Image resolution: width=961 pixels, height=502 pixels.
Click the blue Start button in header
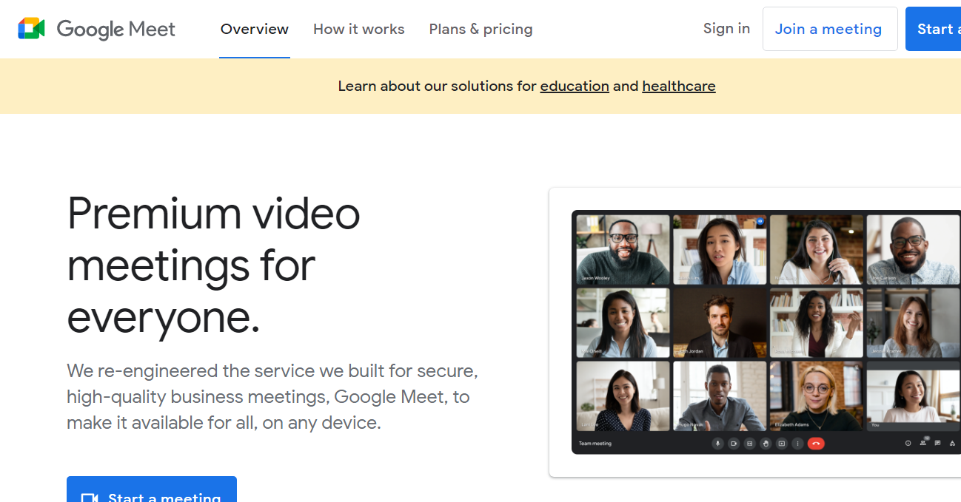(x=934, y=29)
